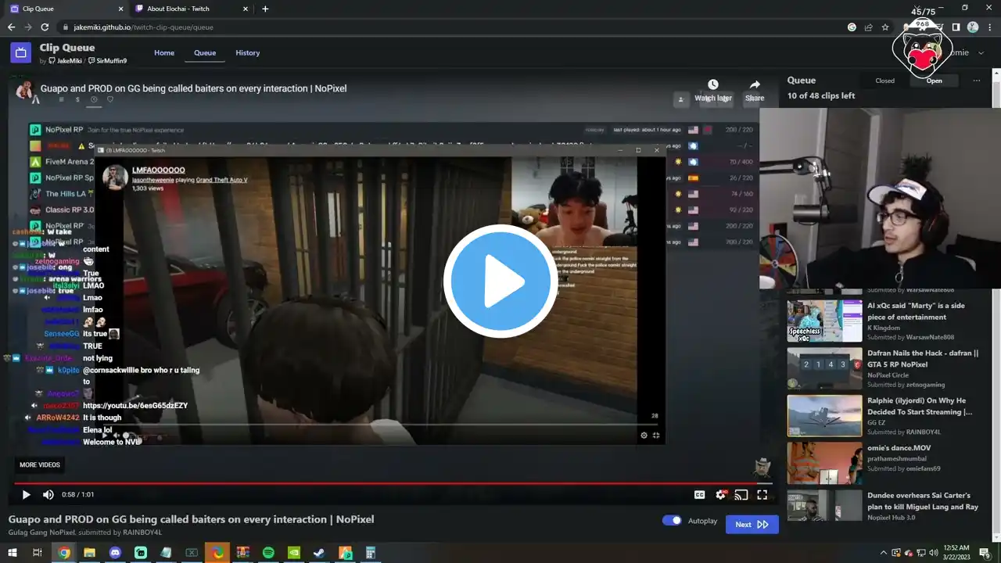Image resolution: width=1001 pixels, height=563 pixels.
Task: Reload the current page
Action: (45, 27)
